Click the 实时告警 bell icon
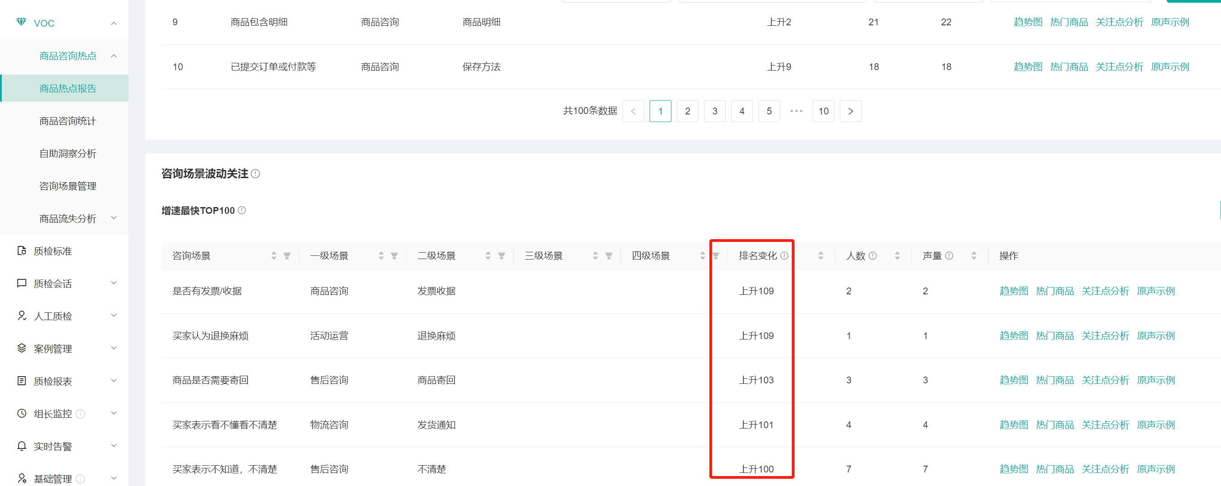The image size is (1221, 486). coord(21,446)
